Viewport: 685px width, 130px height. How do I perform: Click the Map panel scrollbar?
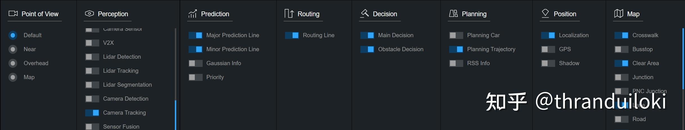pyautogui.click(x=683, y=59)
